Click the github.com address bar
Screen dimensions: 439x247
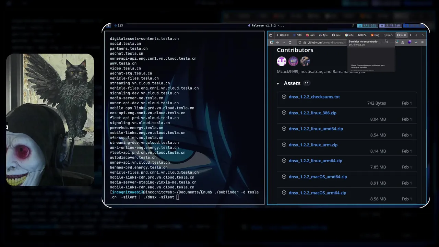pyautogui.click(x=326, y=42)
